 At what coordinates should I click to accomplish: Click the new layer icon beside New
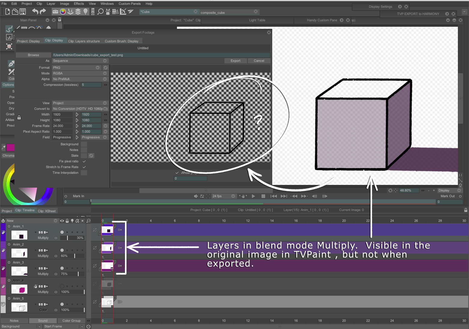(x=3, y=221)
